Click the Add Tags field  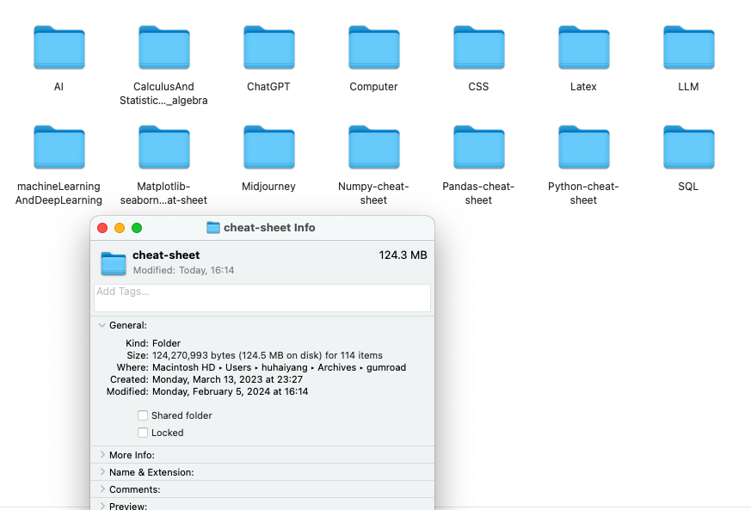click(x=262, y=298)
